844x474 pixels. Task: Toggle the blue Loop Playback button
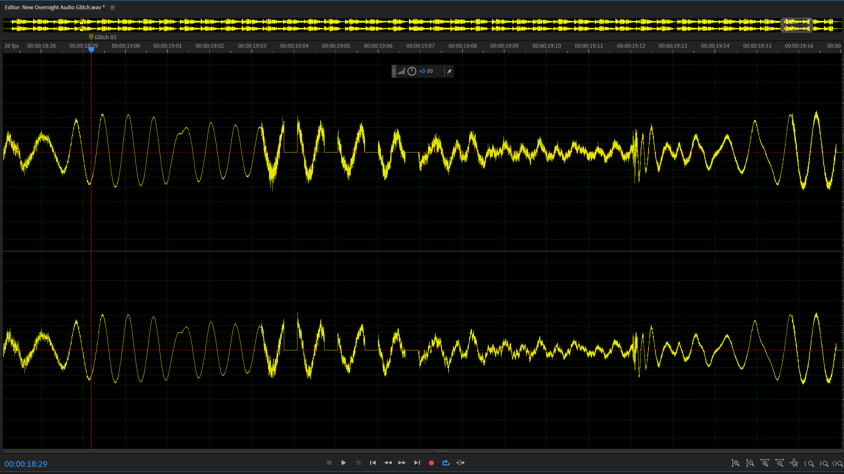click(446, 463)
